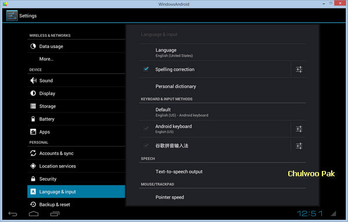348x222 pixels.
Task: Click the Data usage pie icon
Action: (x=33, y=46)
